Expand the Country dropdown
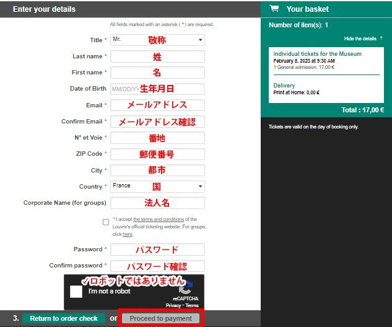 (157, 186)
